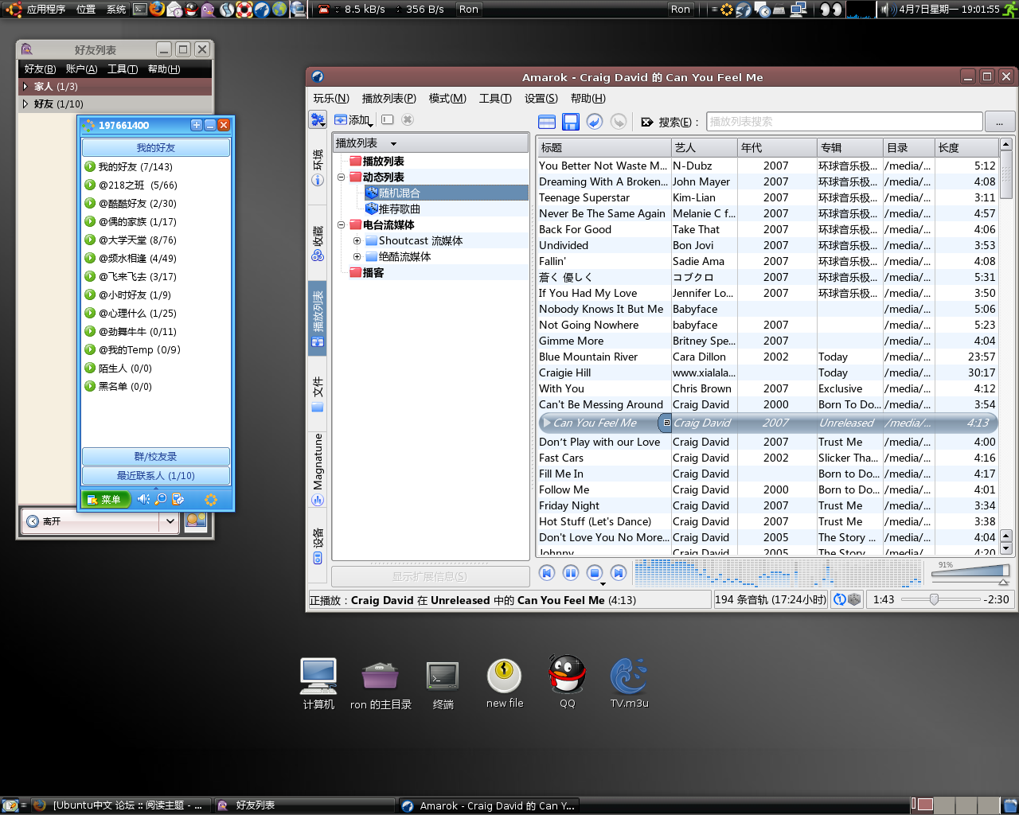1019x815 pixels.
Task: Expand the Shoutcast 流媒体 node
Action: pos(357,240)
